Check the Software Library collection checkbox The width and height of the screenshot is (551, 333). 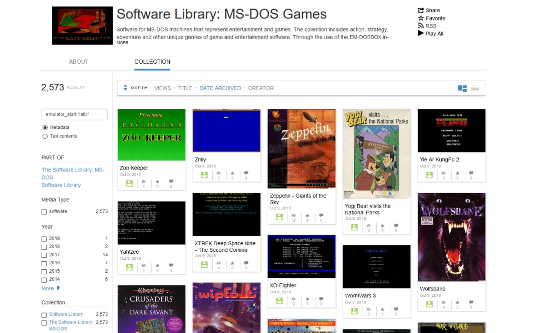coord(44,315)
